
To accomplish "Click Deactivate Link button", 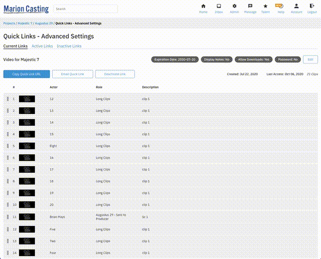I will point(115,74).
